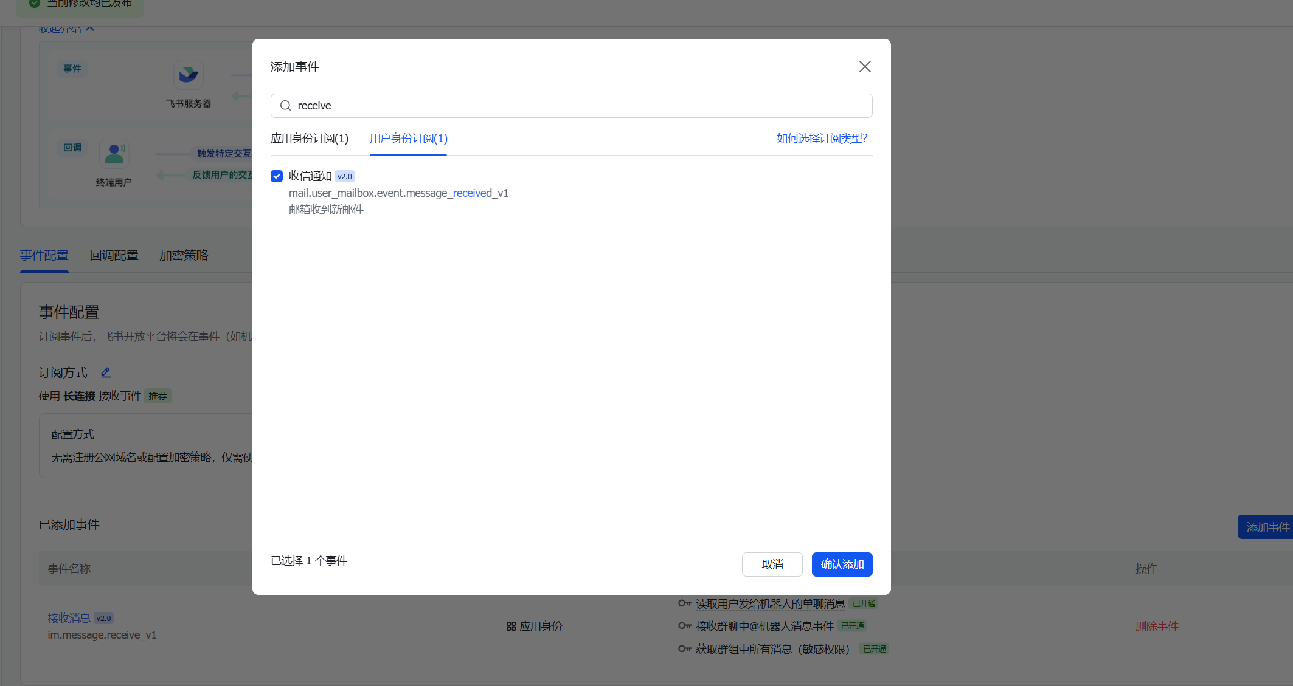Click the 收信通知 event name
1293x686 pixels.
tap(310, 176)
